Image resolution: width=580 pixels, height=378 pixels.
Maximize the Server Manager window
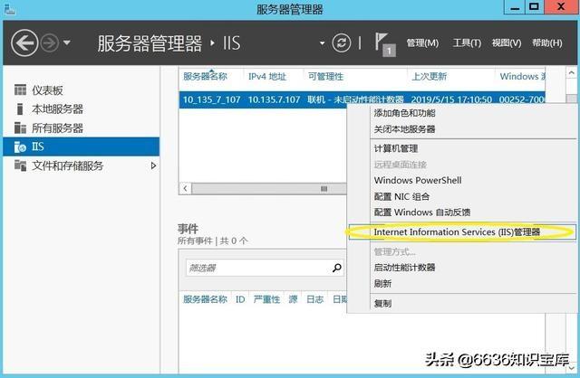click(534, 7)
